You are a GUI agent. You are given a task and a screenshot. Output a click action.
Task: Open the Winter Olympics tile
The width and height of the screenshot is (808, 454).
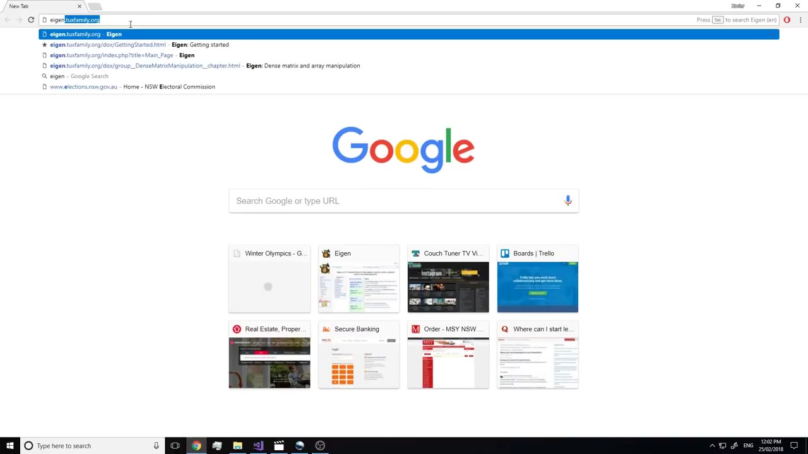pyautogui.click(x=270, y=279)
